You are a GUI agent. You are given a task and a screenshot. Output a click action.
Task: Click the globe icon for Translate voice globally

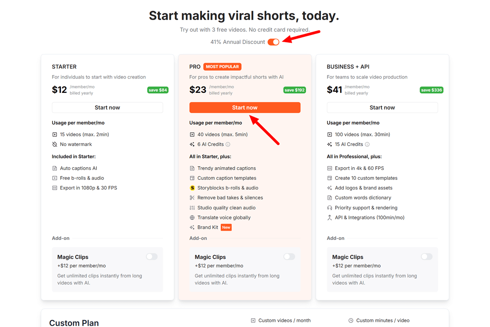pos(192,218)
